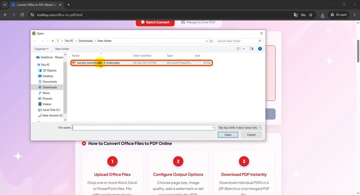360x195 pixels.
Task: Click New folder toolbar button
Action: click(62, 49)
